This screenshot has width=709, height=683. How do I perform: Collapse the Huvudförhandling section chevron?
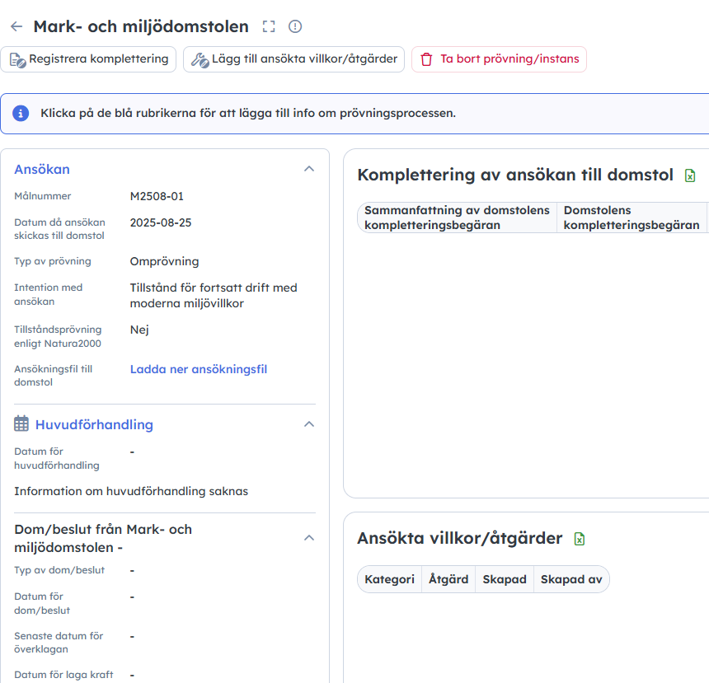pos(309,424)
